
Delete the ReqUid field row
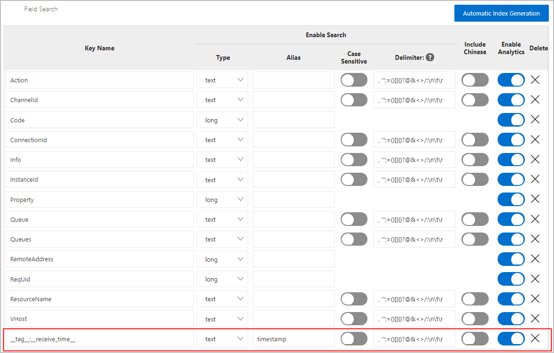(x=535, y=279)
